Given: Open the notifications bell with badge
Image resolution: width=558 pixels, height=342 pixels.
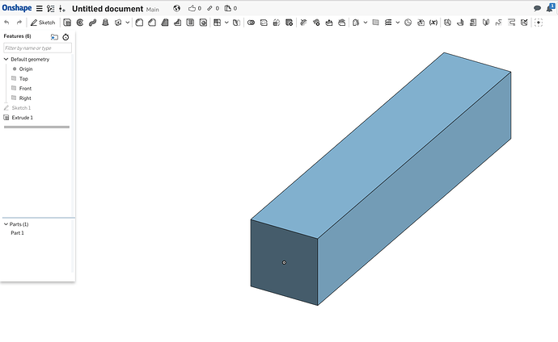Looking at the screenshot, I should [x=550, y=8].
